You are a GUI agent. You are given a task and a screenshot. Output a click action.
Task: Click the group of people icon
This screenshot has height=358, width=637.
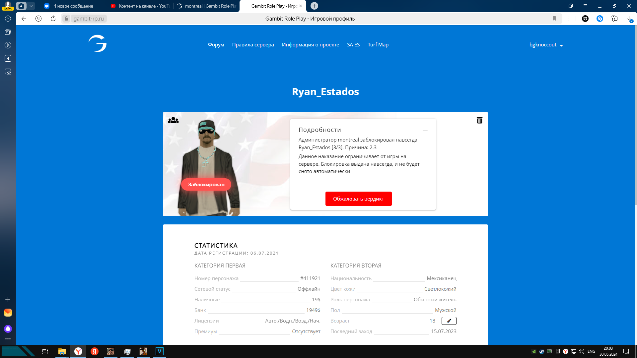click(173, 120)
